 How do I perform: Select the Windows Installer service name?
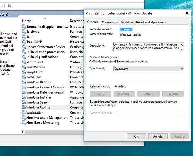click(x=39, y=97)
